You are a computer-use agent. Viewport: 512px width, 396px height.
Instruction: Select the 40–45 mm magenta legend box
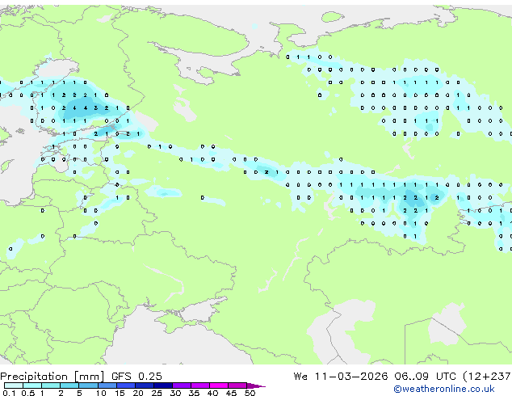[219, 385]
